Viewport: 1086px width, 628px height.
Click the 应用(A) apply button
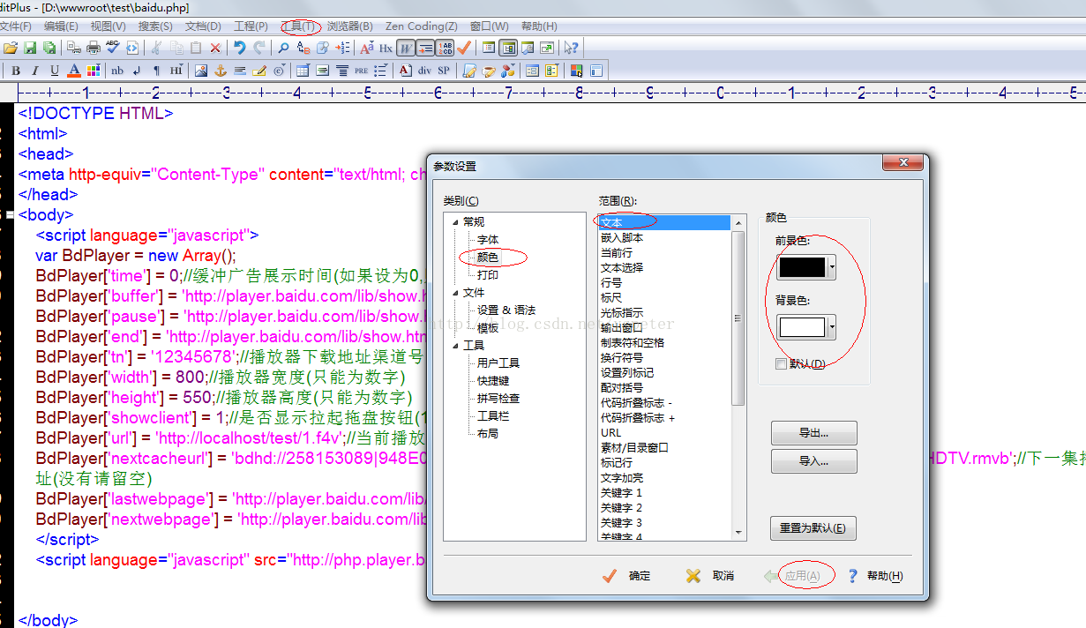click(793, 576)
